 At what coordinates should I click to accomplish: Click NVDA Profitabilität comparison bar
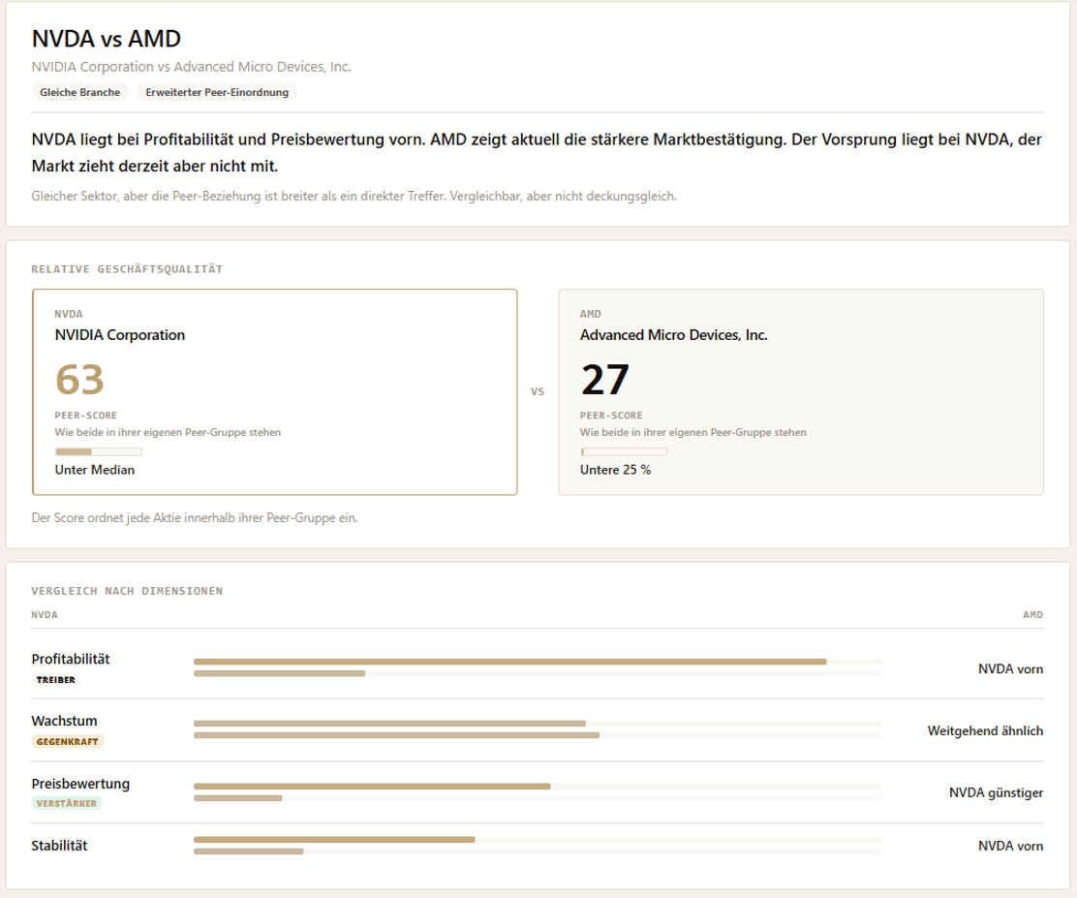point(538,662)
